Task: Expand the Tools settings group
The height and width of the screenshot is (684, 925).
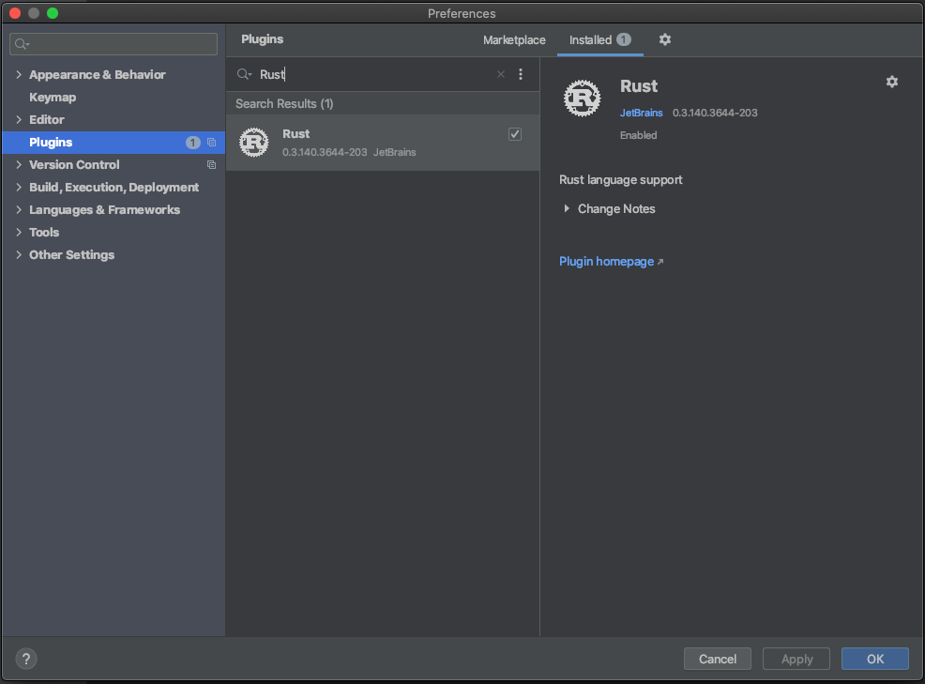Action: [x=19, y=232]
